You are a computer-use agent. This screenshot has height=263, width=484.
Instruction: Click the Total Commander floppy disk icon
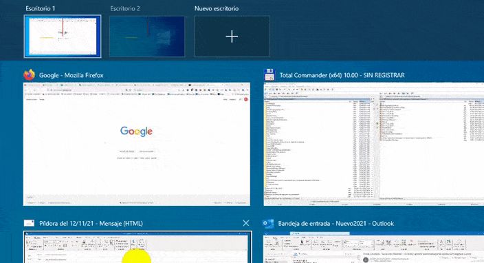[269, 75]
